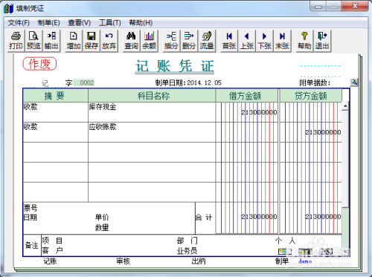Screen dimensions: 372x277
Task: Click the red 作废 stamp
Action: click(x=39, y=64)
